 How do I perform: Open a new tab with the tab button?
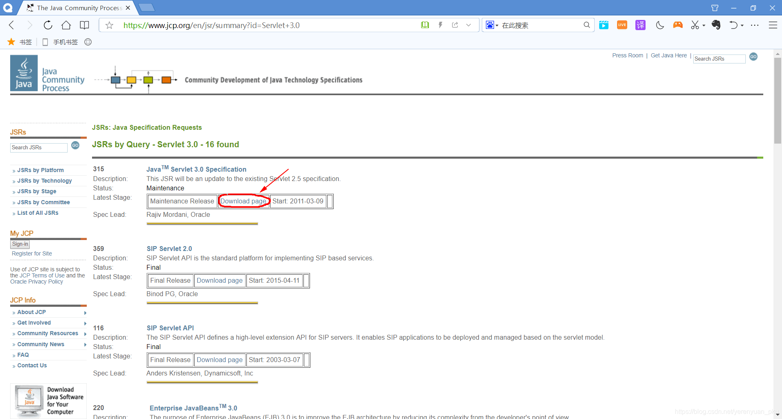click(146, 7)
